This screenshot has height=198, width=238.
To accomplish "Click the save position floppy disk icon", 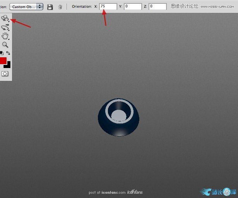I will click(50, 7).
